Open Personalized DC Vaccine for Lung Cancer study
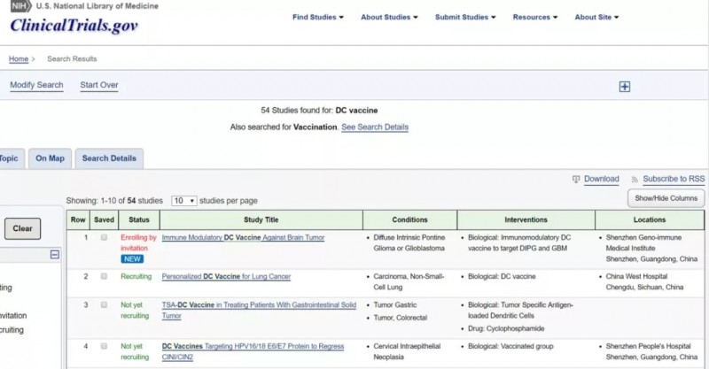The image size is (709, 369). (x=226, y=276)
